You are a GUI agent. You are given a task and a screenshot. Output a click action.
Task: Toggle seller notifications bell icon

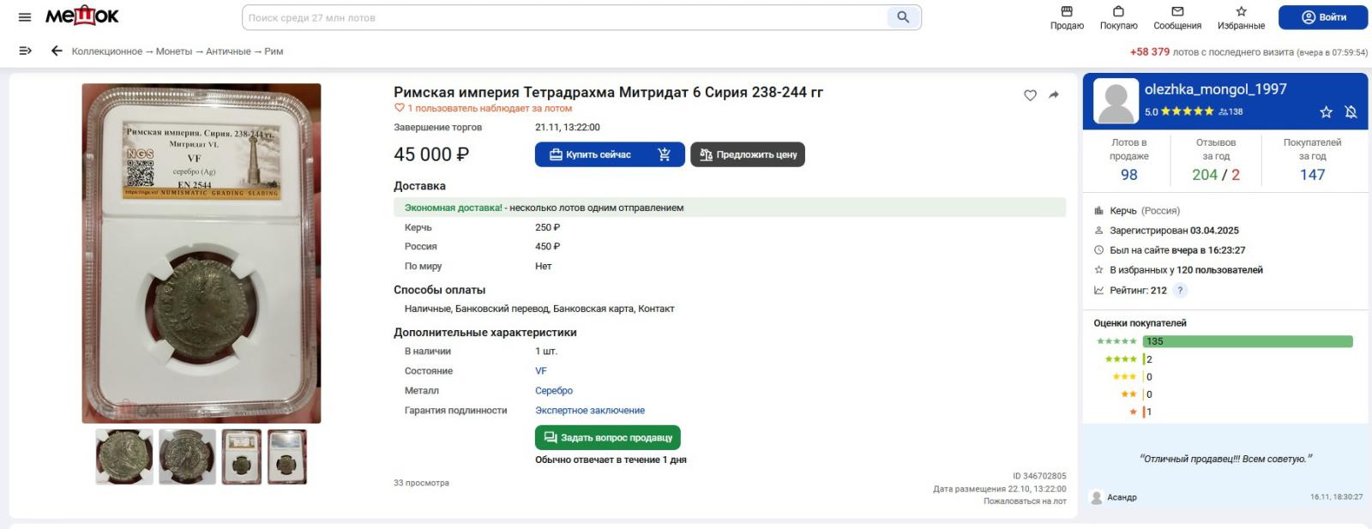1351,112
